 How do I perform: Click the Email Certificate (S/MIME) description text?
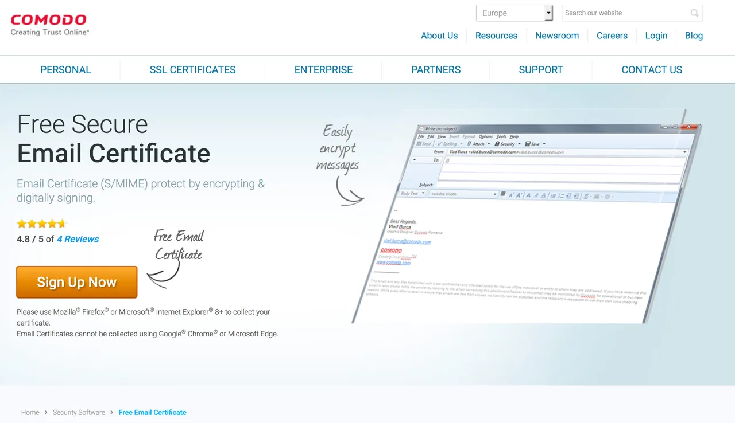(141, 191)
